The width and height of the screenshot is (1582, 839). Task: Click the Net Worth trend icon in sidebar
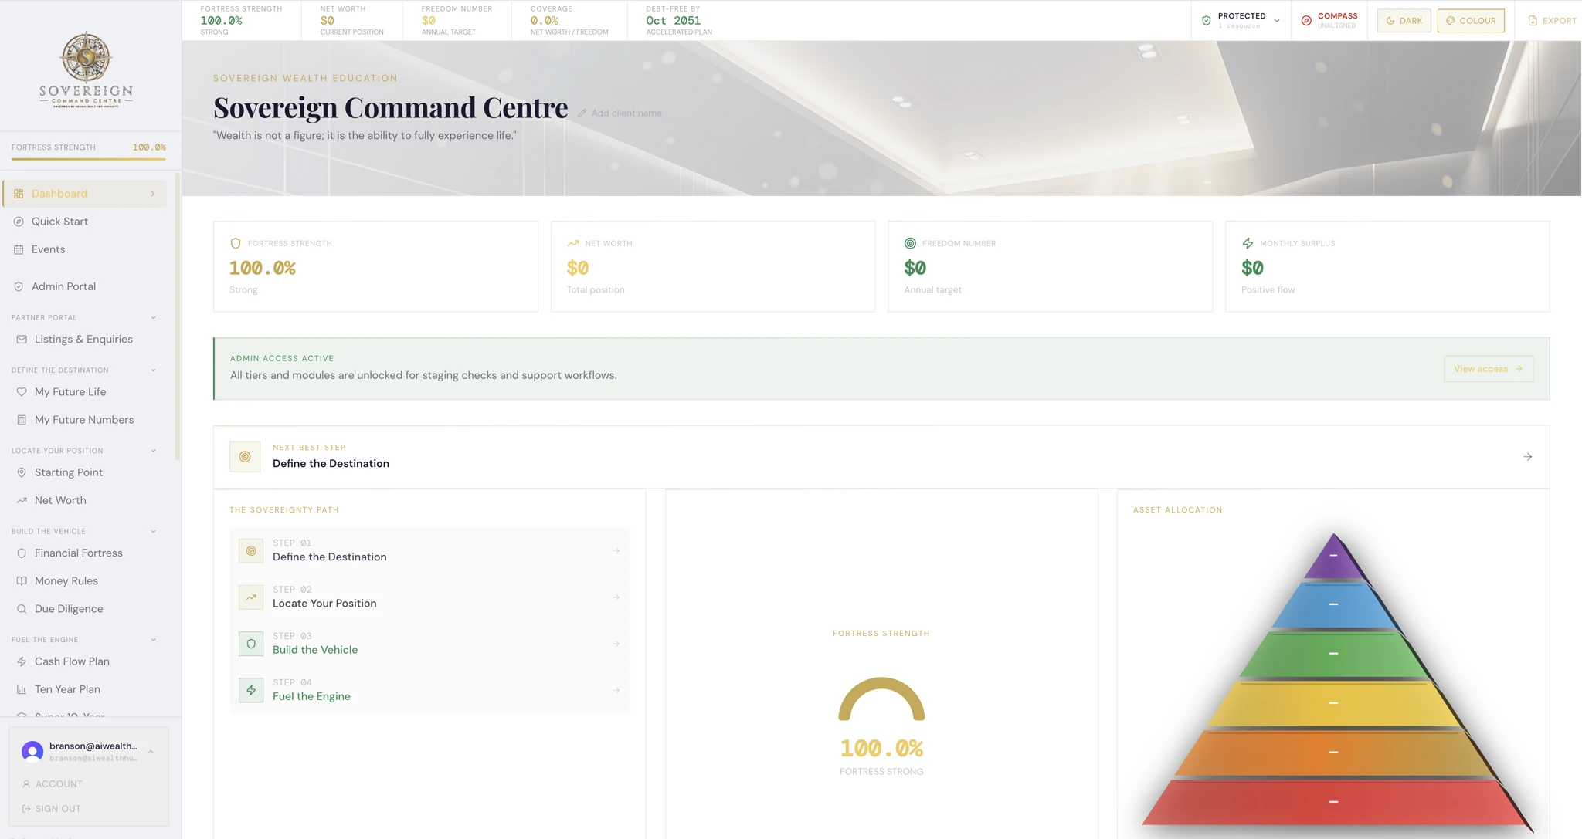tap(22, 500)
